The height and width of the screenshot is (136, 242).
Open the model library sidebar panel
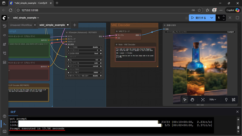tap(5, 44)
